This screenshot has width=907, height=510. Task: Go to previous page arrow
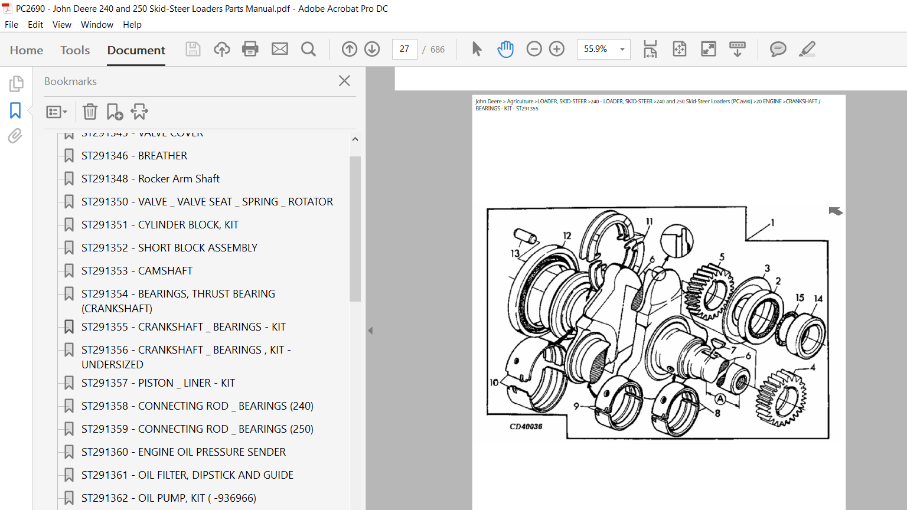(350, 49)
